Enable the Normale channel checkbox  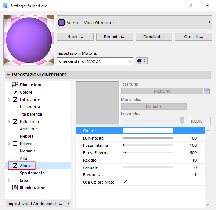pos(15,151)
